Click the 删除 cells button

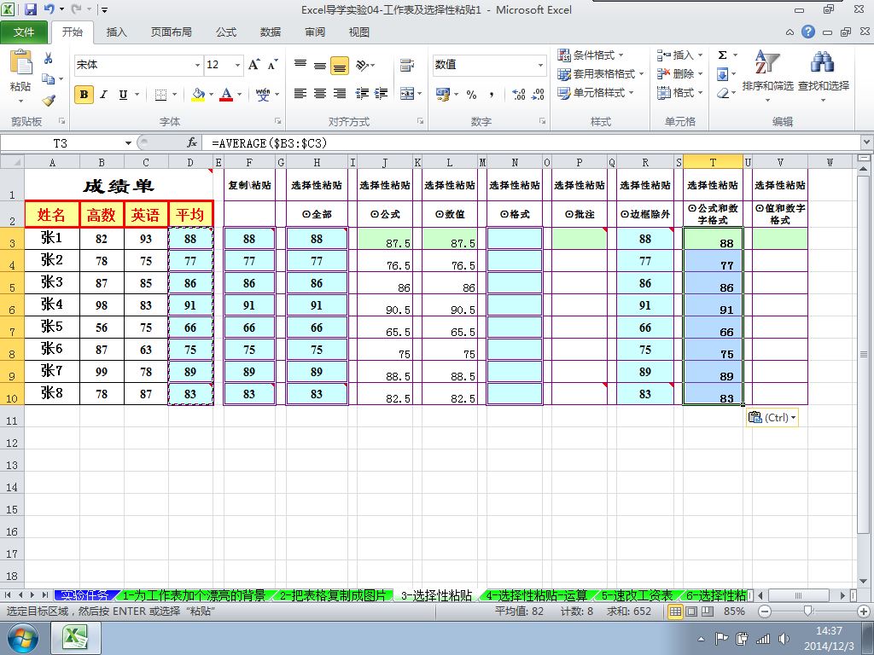coord(679,73)
